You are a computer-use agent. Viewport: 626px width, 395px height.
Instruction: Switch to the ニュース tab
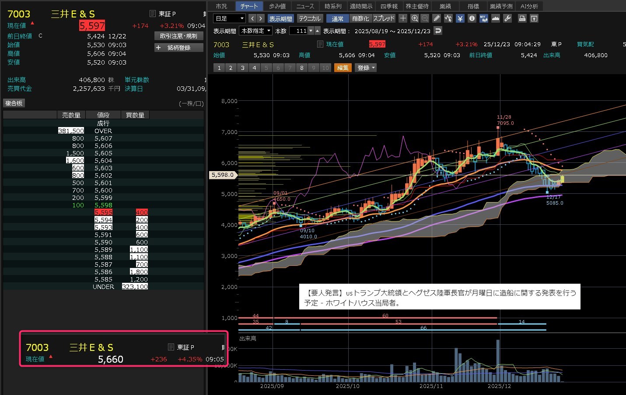point(305,6)
